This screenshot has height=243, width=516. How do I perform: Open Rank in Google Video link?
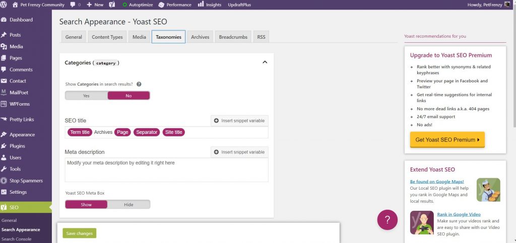[459, 214]
